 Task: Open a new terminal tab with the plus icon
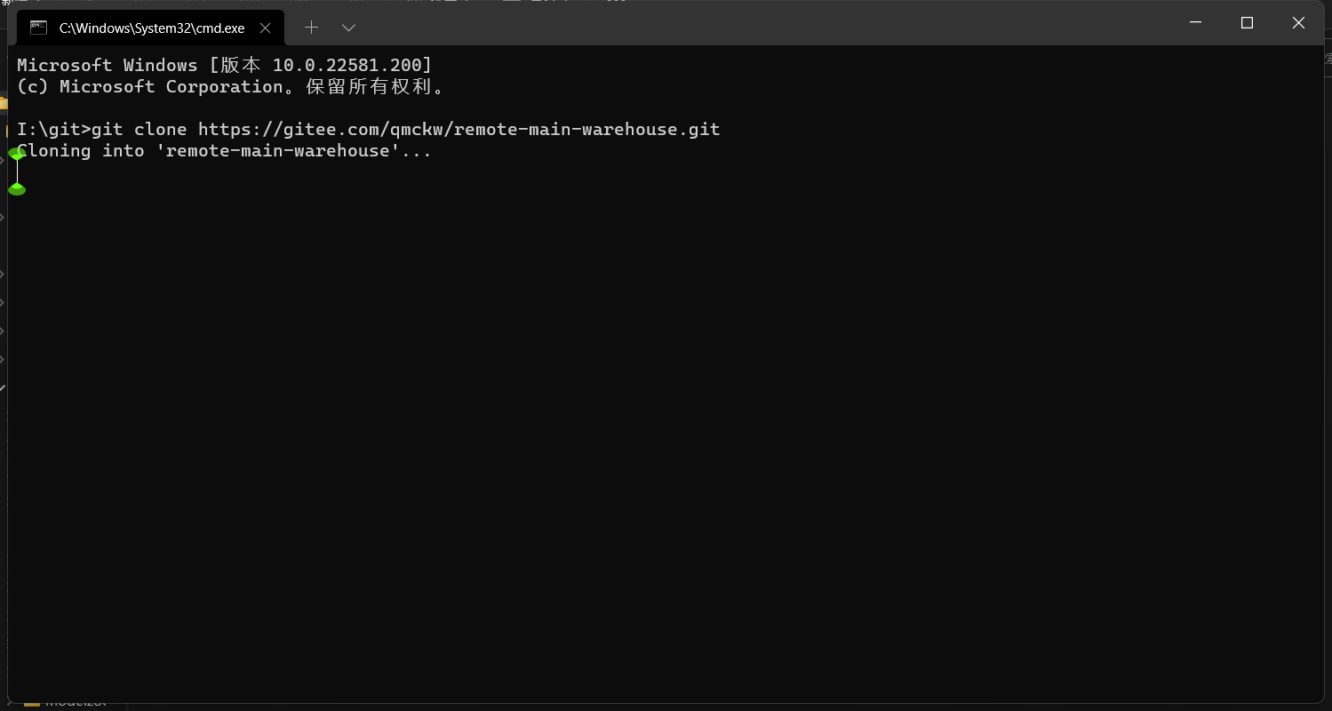pyautogui.click(x=312, y=28)
